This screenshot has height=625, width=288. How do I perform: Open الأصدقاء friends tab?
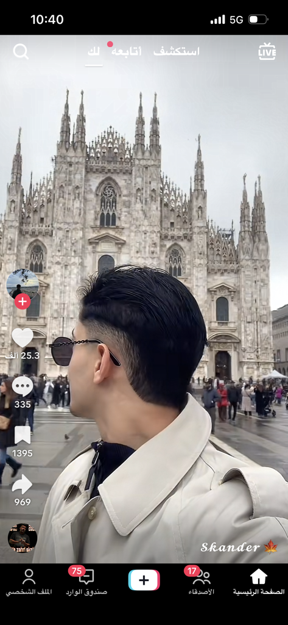click(202, 582)
